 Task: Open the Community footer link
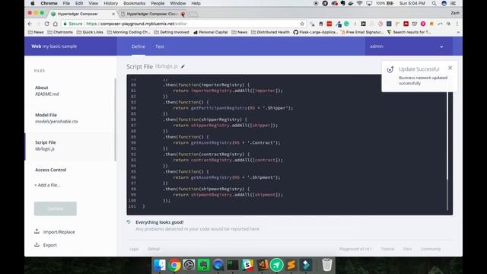click(431, 249)
